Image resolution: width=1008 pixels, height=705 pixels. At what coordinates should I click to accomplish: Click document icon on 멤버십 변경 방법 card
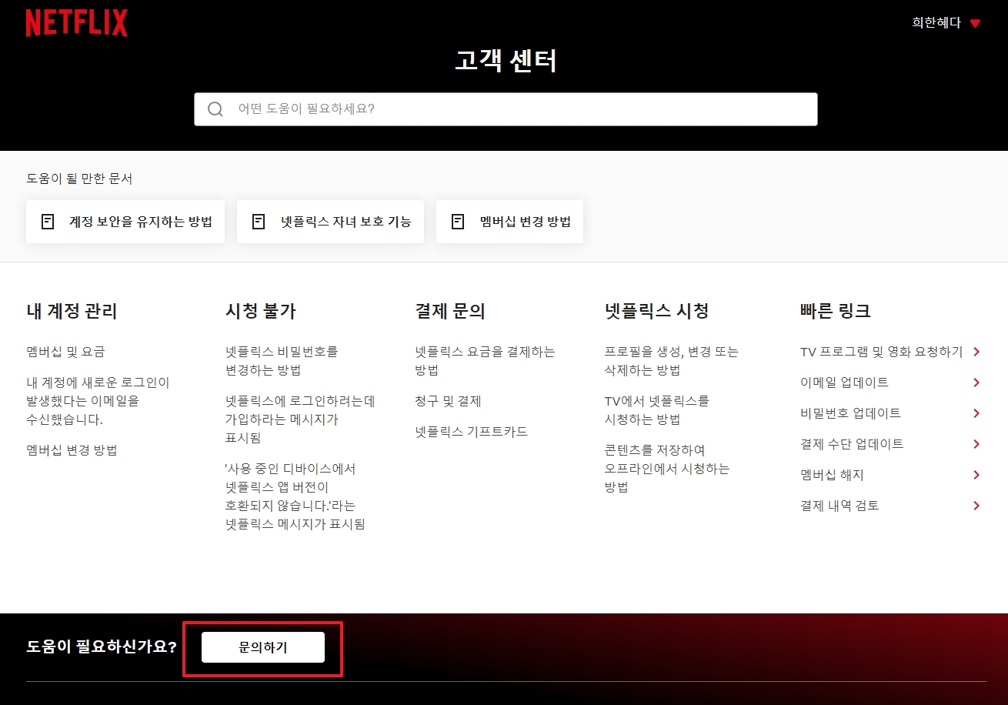tap(458, 222)
